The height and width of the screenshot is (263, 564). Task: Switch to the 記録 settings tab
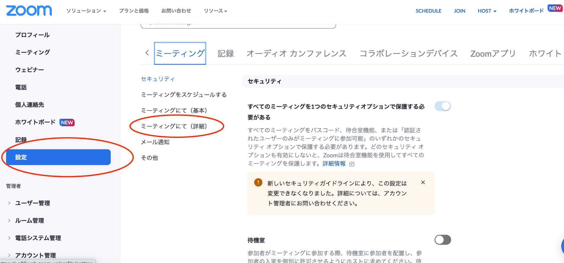226,53
